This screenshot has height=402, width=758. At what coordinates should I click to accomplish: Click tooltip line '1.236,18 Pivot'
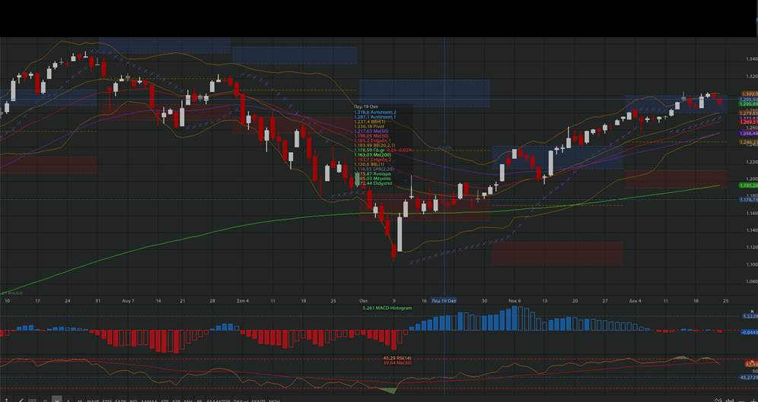[369, 126]
